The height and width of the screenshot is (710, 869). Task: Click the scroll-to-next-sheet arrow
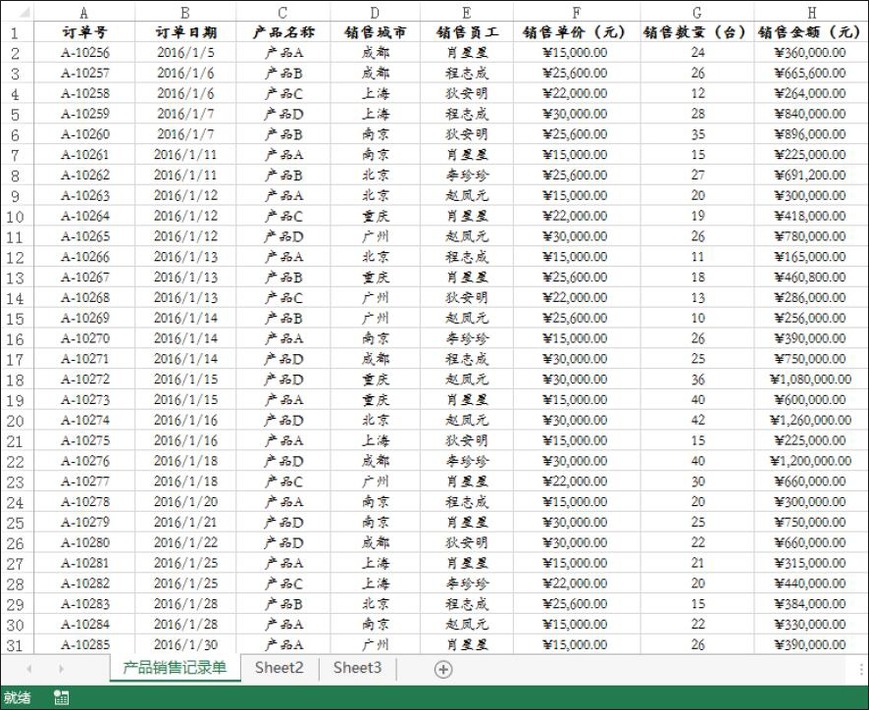coord(61,669)
